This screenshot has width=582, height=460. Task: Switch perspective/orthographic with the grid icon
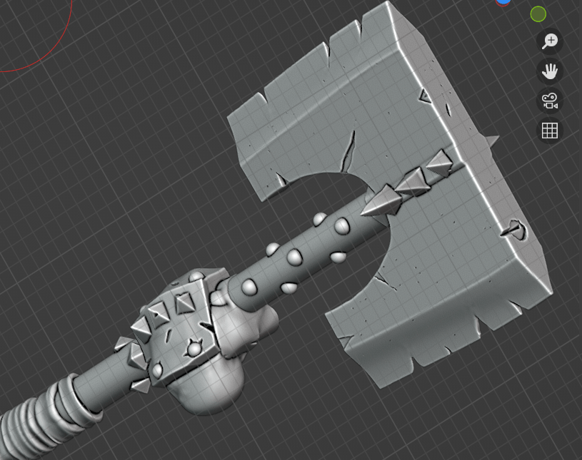coord(549,131)
